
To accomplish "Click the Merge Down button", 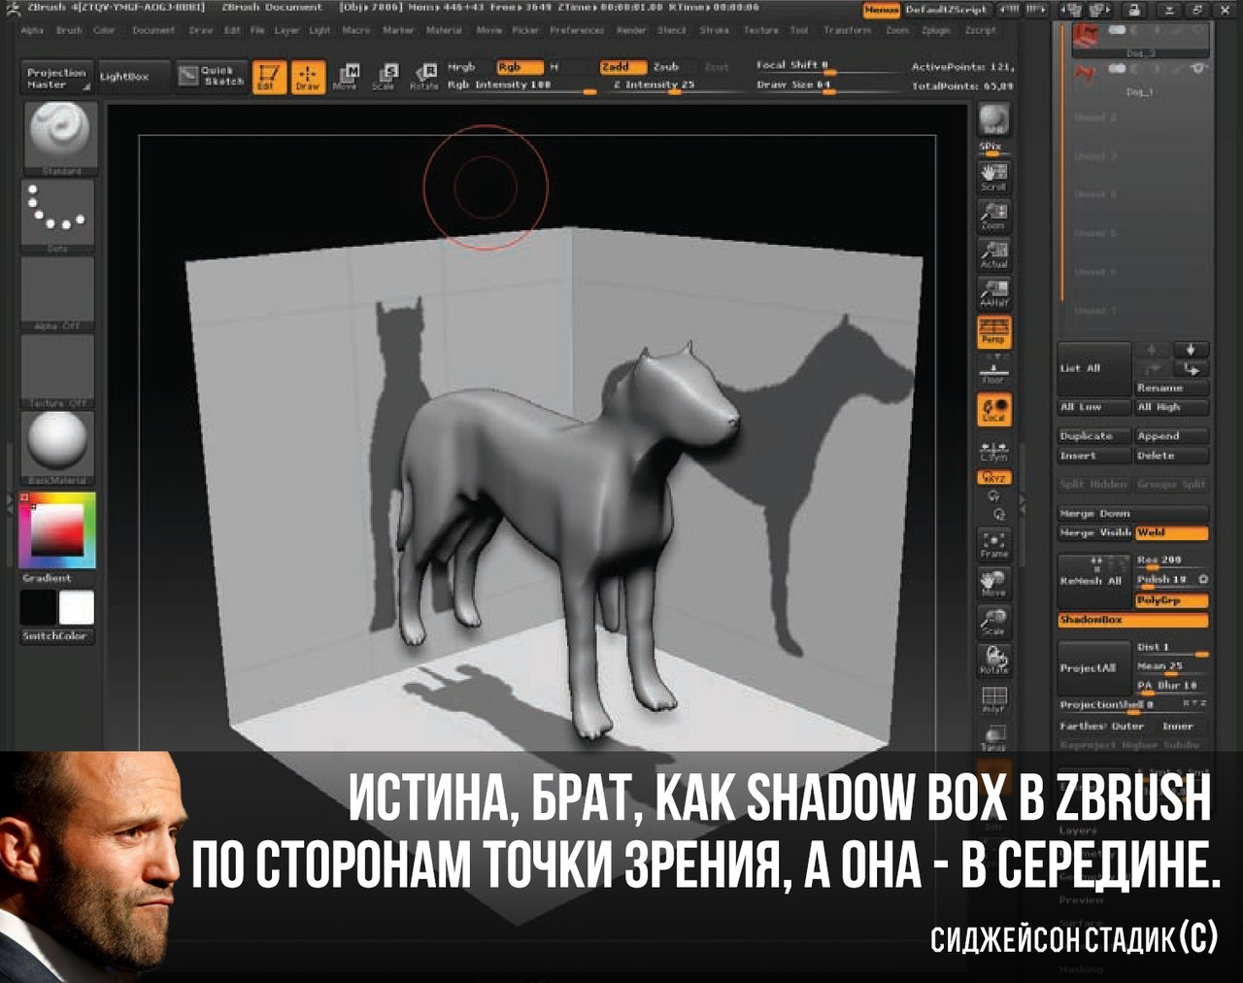I will (x=1132, y=514).
